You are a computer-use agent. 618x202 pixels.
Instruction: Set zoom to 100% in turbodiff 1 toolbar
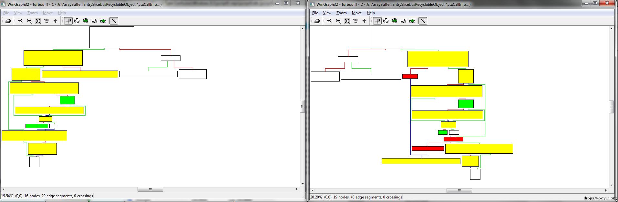click(46, 21)
